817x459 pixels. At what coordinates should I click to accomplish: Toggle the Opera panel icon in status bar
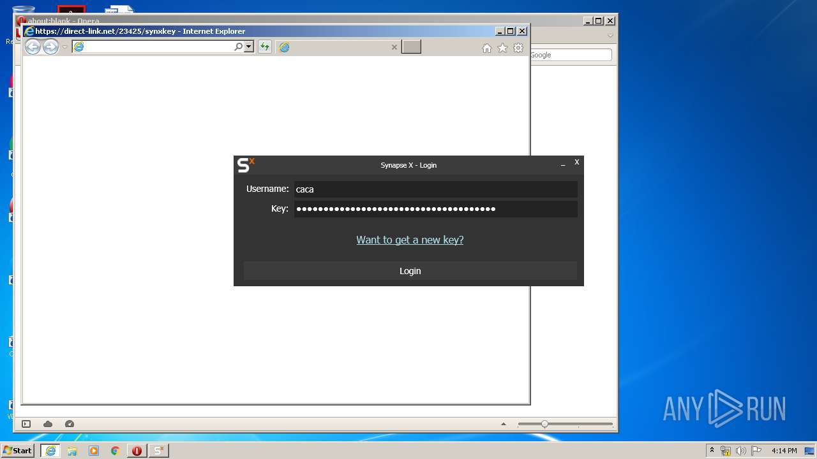[26, 424]
